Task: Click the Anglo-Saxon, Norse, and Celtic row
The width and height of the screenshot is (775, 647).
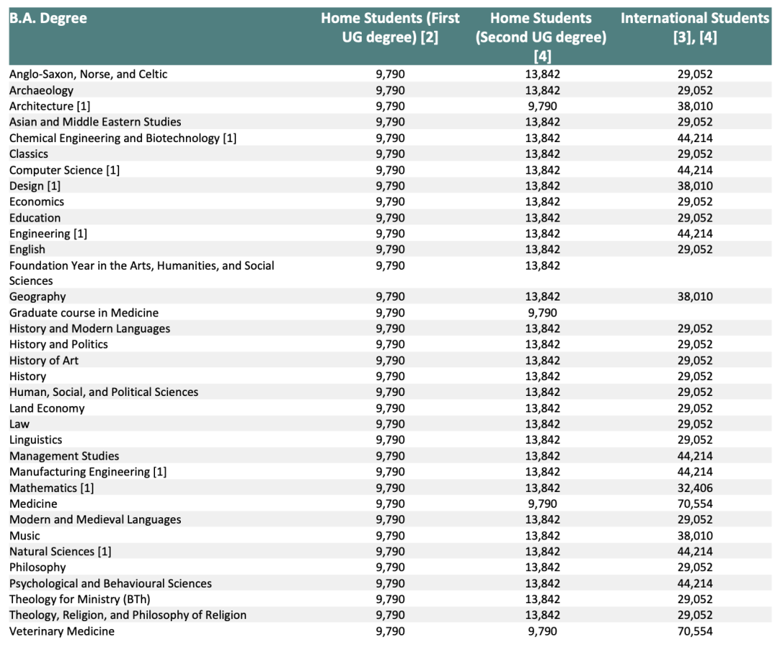Action: tap(390, 74)
